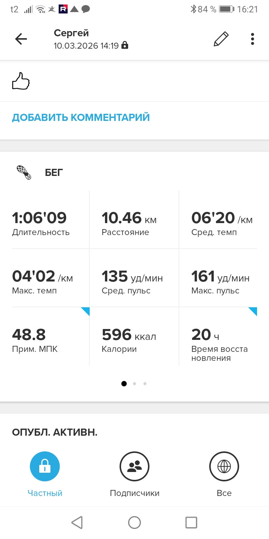Tap the 135 уд/мин Сред. пульс value
Image resolution: width=269 pixels, height=539 pixels.
(x=132, y=277)
